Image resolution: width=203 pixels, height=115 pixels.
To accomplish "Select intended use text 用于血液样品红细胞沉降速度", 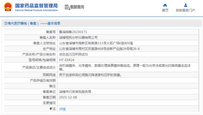I will click(91, 75).
